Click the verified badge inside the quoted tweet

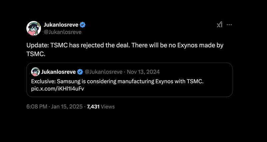point(80,72)
